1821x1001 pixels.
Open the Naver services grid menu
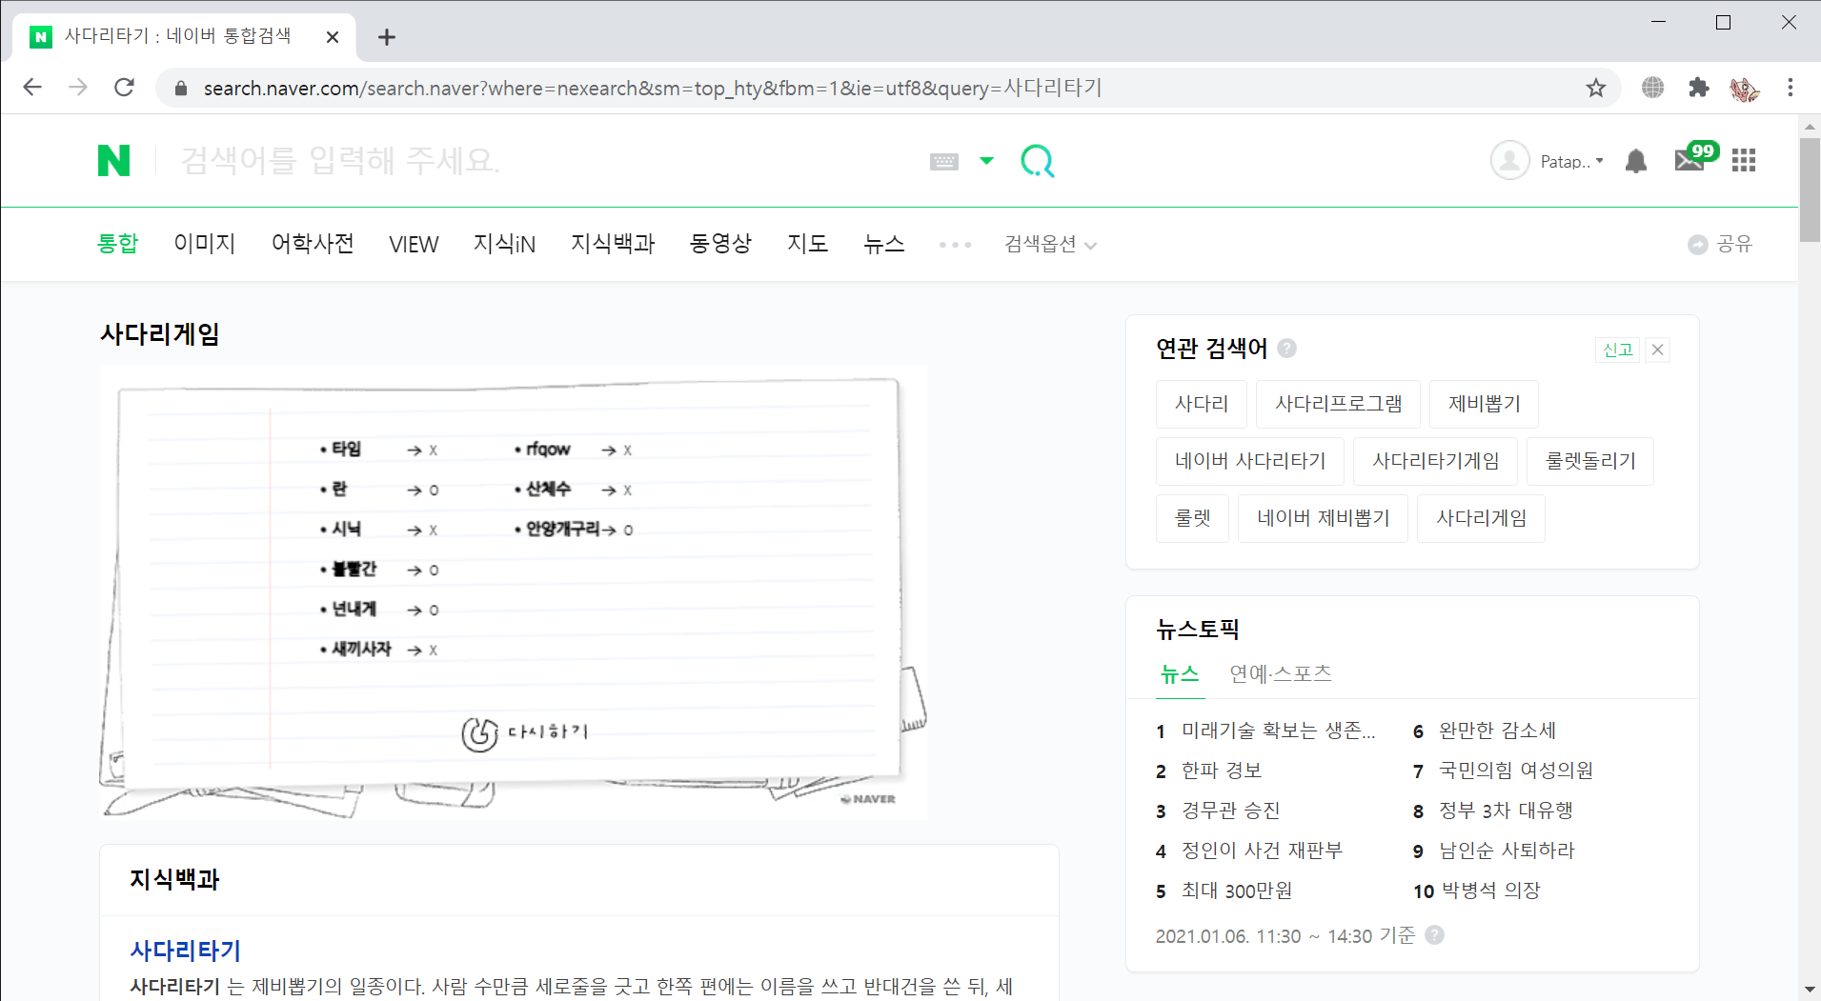coord(1744,161)
